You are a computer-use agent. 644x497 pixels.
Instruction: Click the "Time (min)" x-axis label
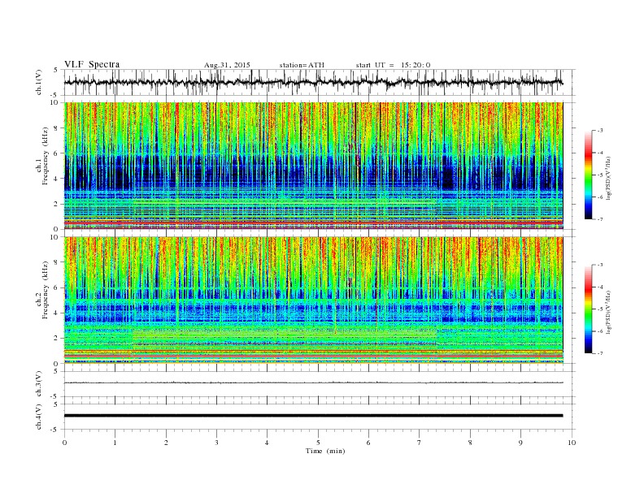(x=325, y=451)
